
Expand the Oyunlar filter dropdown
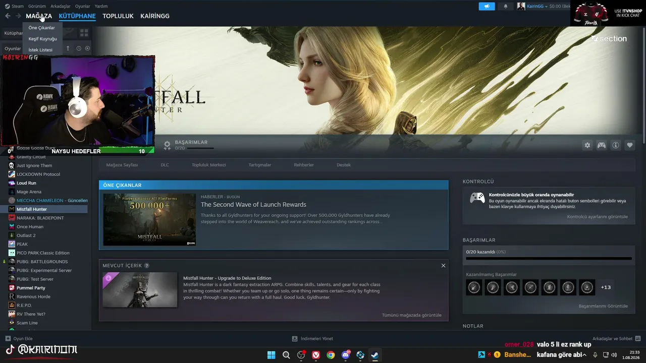click(13, 48)
